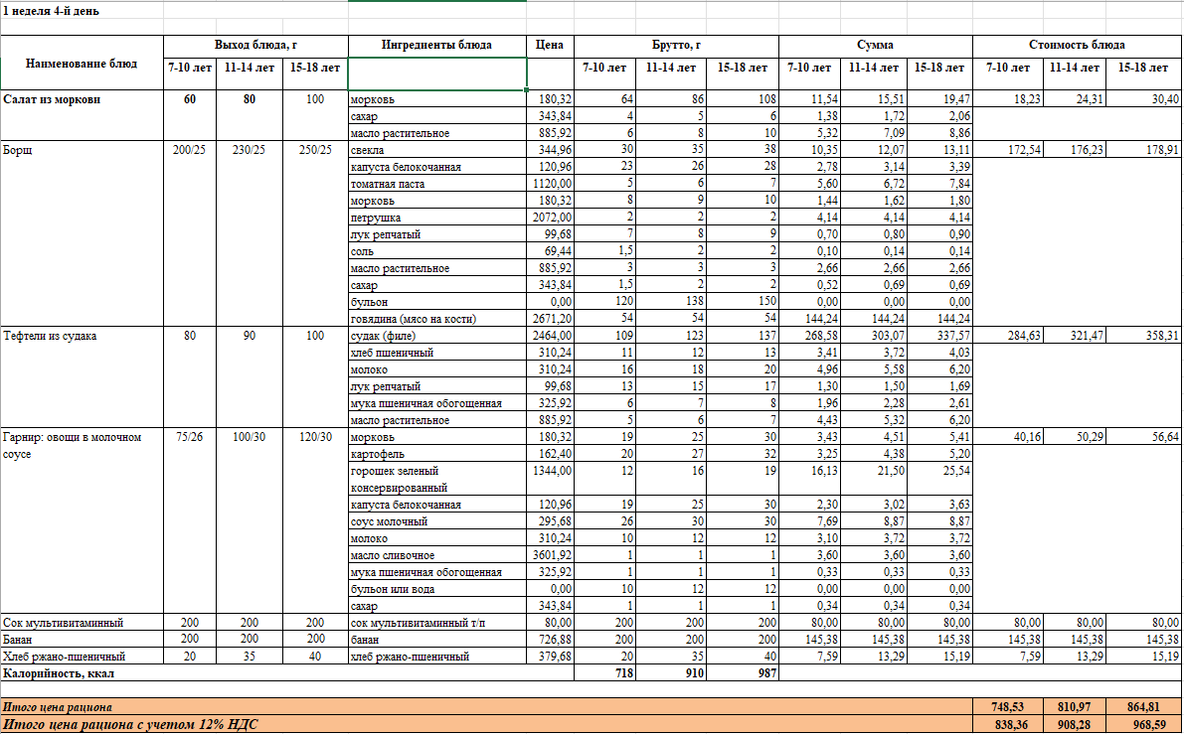Click the empty selected cell under "Ингредиенты блюда"
This screenshot has width=1184, height=734.
click(x=436, y=73)
